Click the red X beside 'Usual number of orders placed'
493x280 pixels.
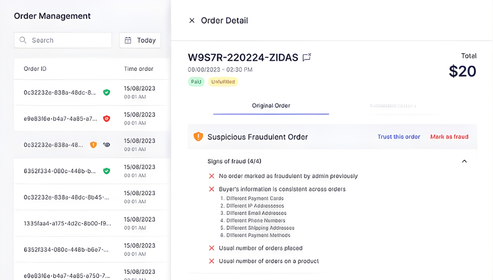211,248
